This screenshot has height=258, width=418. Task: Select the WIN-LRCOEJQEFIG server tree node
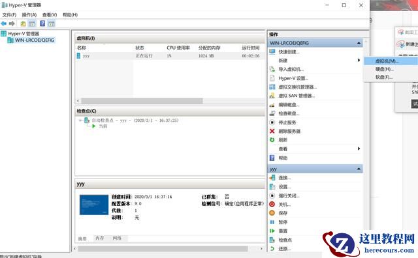tap(35, 40)
